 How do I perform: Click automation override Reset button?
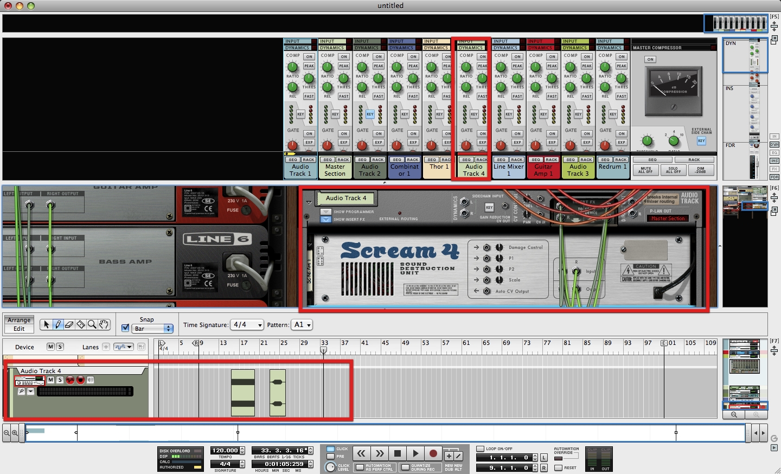[x=559, y=467]
